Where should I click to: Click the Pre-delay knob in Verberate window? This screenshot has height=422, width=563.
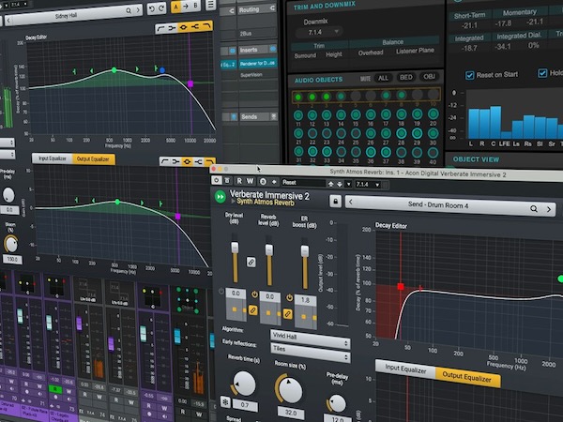pos(337,403)
